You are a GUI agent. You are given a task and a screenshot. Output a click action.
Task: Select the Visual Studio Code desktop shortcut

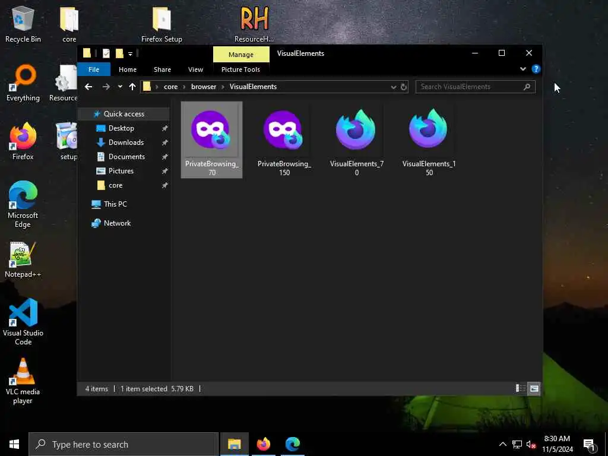click(23, 322)
